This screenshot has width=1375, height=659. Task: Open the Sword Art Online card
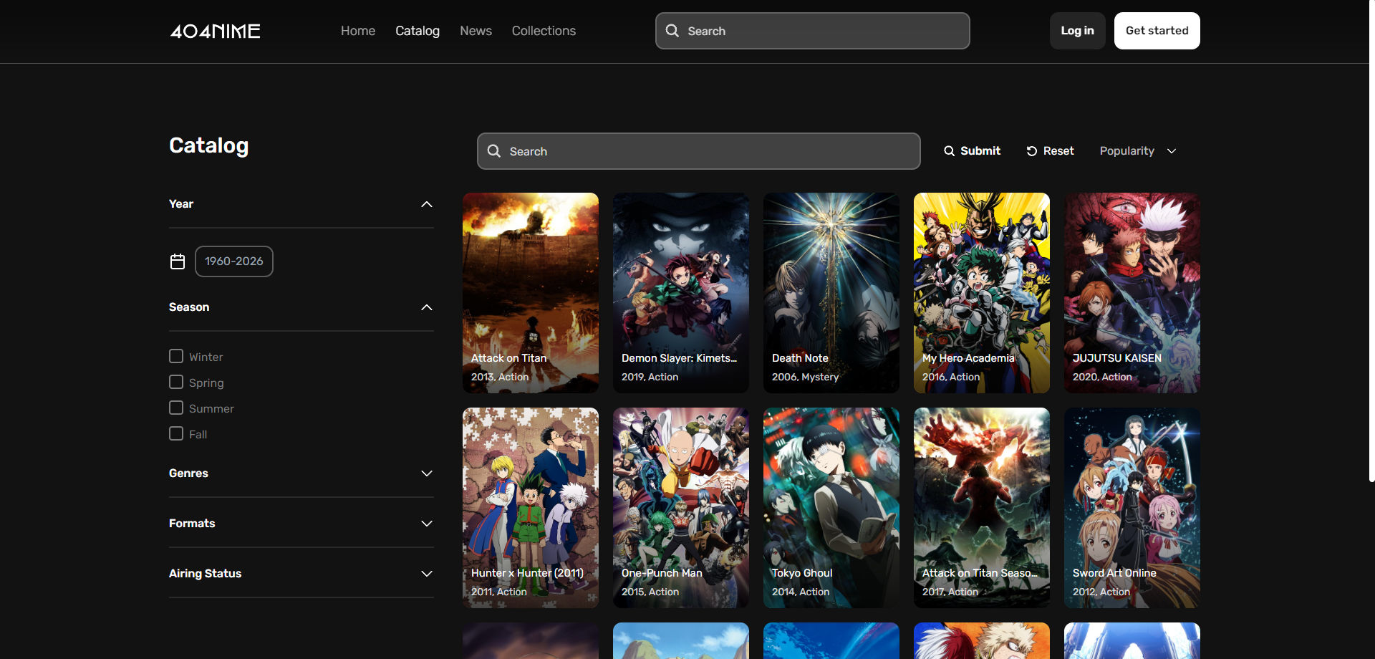(x=1132, y=508)
